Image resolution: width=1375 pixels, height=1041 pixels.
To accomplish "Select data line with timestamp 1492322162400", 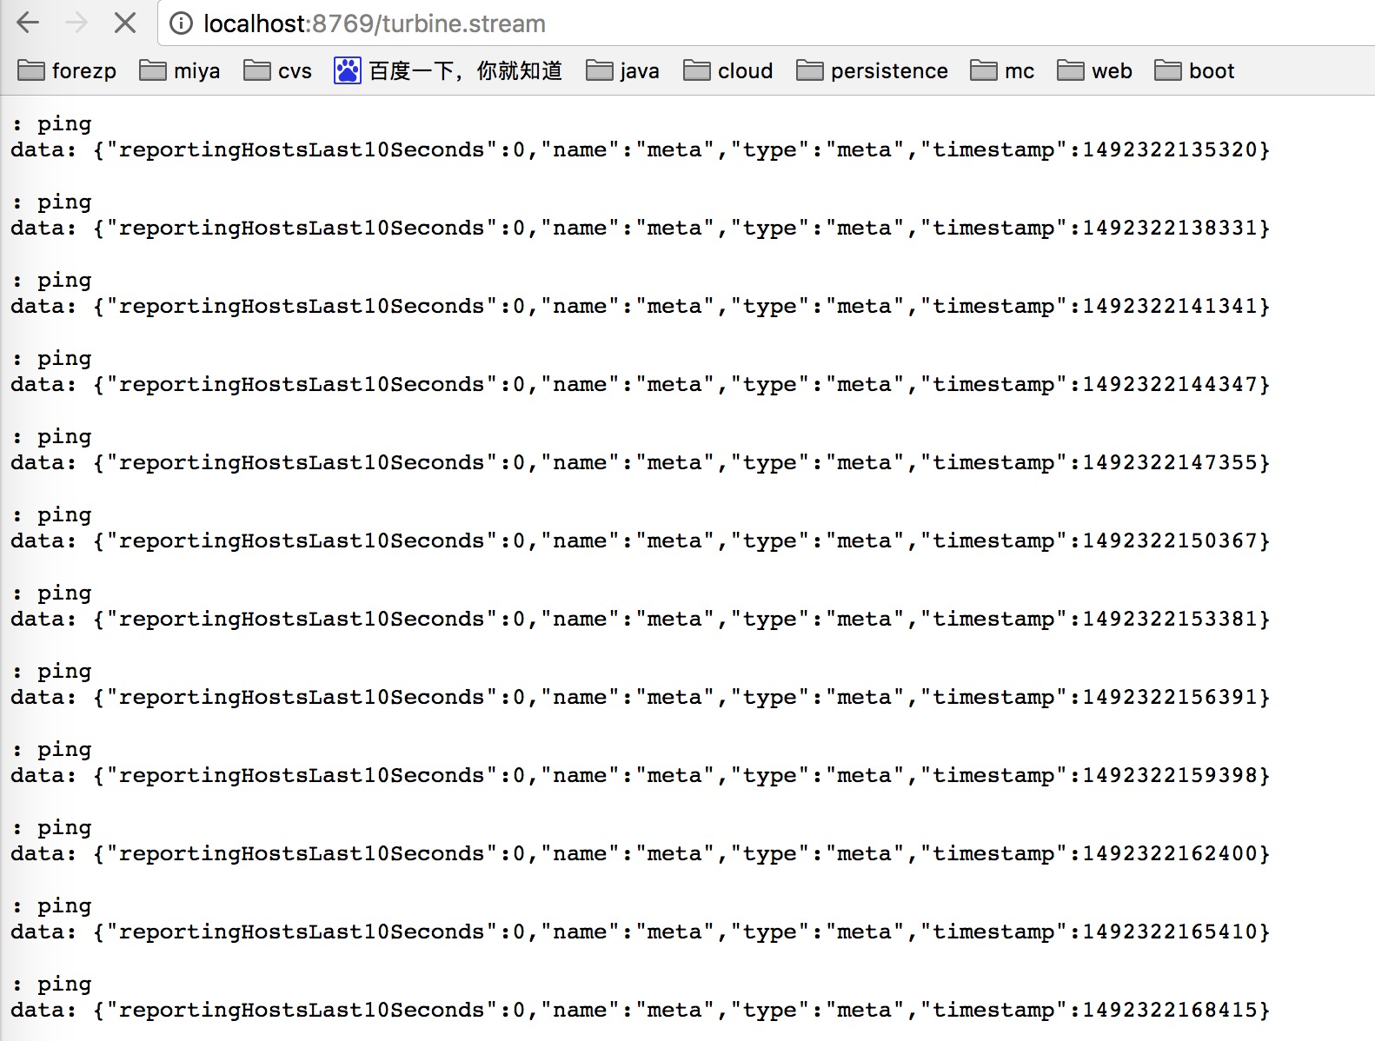I will coord(640,853).
